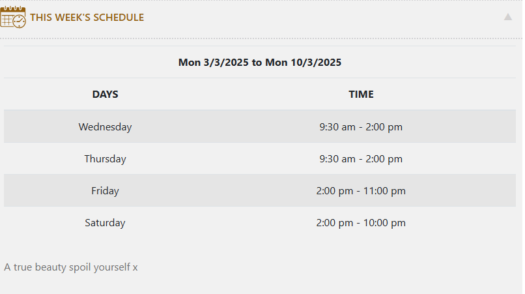Click the DAYS column header
This screenshot has width=525, height=294.
pyautogui.click(x=105, y=95)
